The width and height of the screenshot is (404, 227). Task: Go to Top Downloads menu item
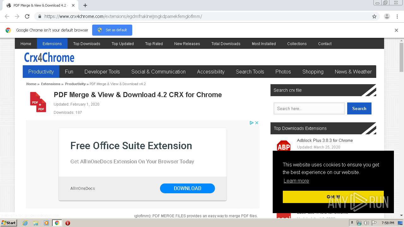[x=87, y=44]
